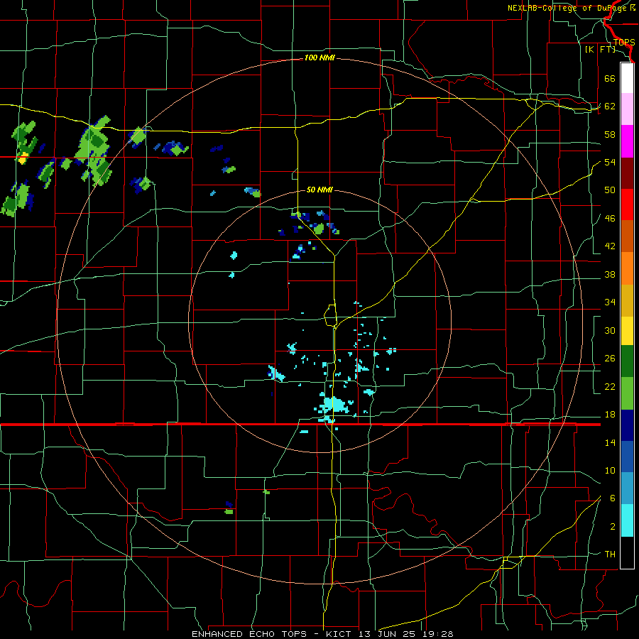This screenshot has width=639, height=639.
Task: Click the "26" legend value
Action: point(610,359)
